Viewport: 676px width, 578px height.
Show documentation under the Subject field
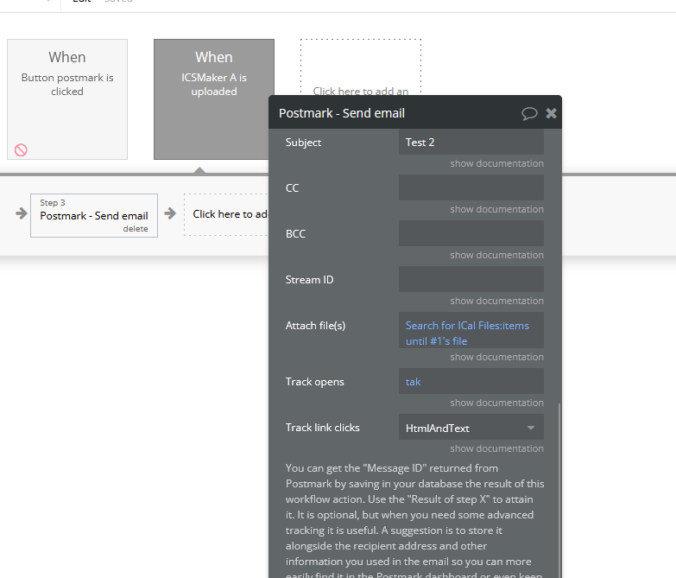[x=496, y=163]
